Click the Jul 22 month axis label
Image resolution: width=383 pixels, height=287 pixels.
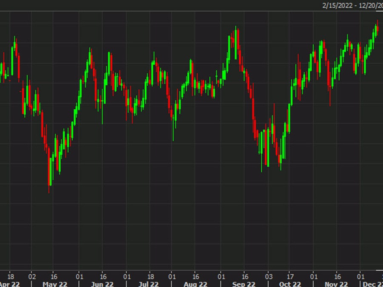pos(149,284)
